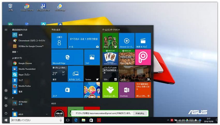
Task: Toggle the Start menu hamburger button
Action: (6, 30)
